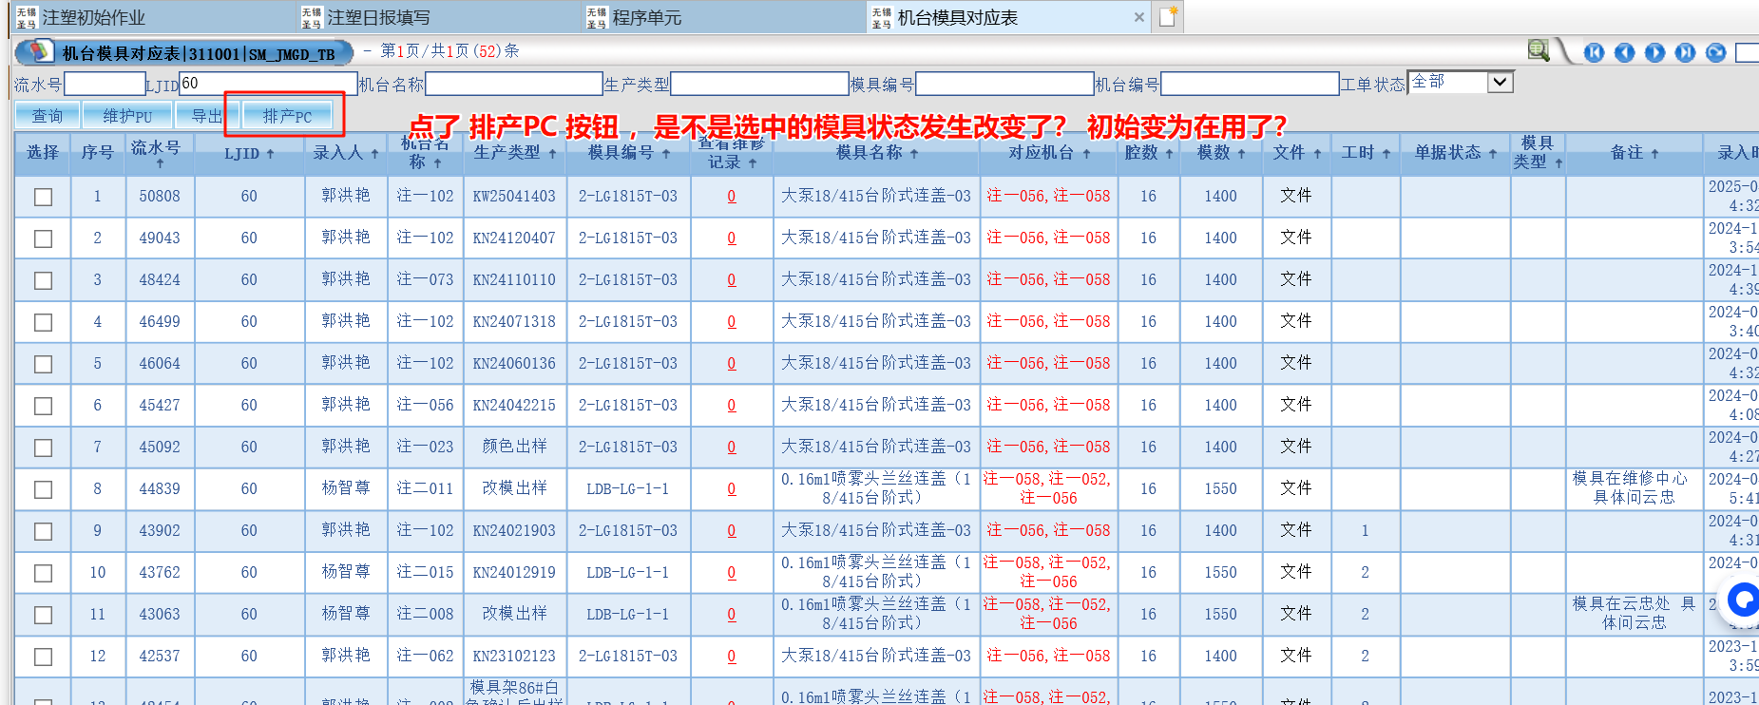Sort by 工时 column arrow
The image size is (1759, 705).
(1386, 153)
